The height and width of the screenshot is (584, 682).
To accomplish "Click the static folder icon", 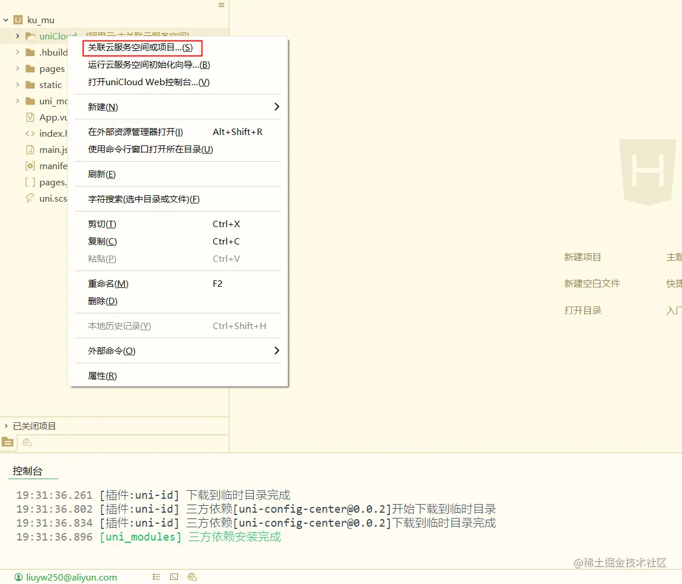I will [x=30, y=85].
